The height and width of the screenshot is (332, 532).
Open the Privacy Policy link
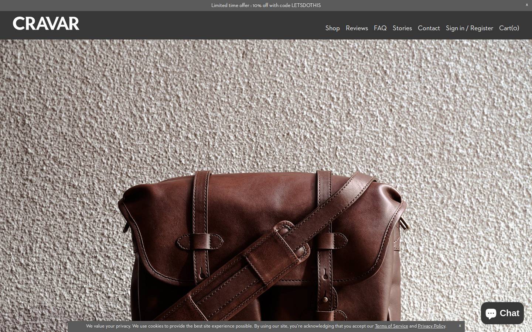[432, 326]
